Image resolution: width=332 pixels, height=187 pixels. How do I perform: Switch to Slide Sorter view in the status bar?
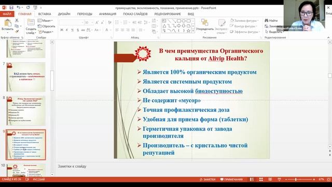[261, 179]
